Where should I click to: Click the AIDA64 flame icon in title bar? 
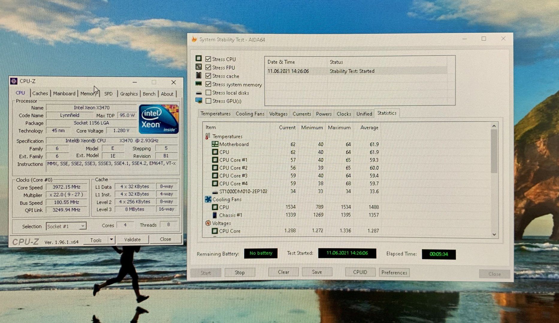pyautogui.click(x=194, y=39)
